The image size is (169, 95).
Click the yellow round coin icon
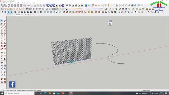click(89, 12)
